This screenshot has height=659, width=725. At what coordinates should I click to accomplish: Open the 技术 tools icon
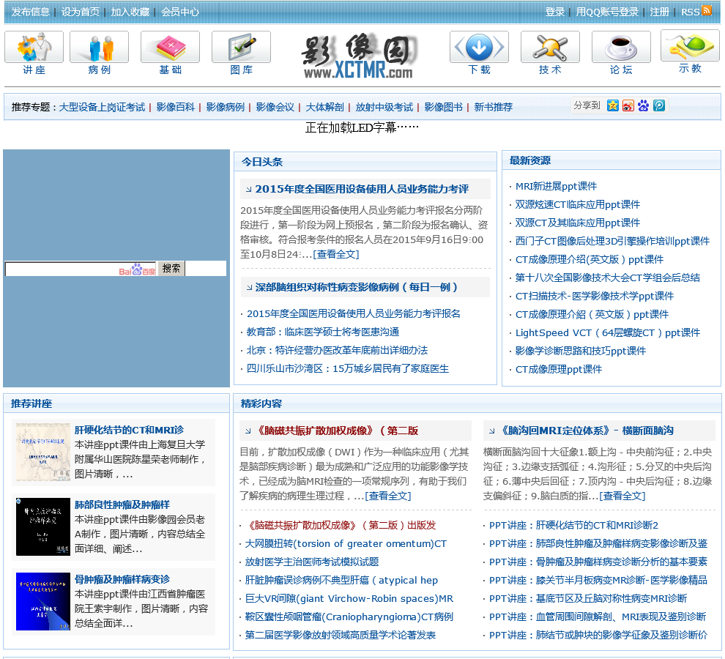coord(550,47)
